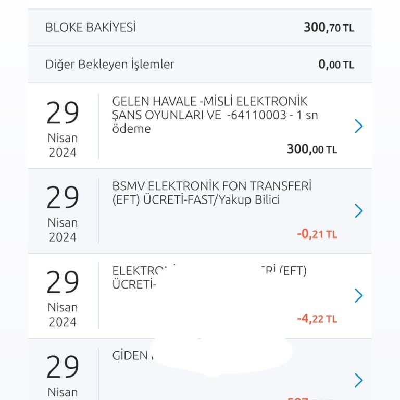Screen dimensions: 400x400
Task: Click the date beside the Misli transfer
Action: pyautogui.click(x=63, y=127)
